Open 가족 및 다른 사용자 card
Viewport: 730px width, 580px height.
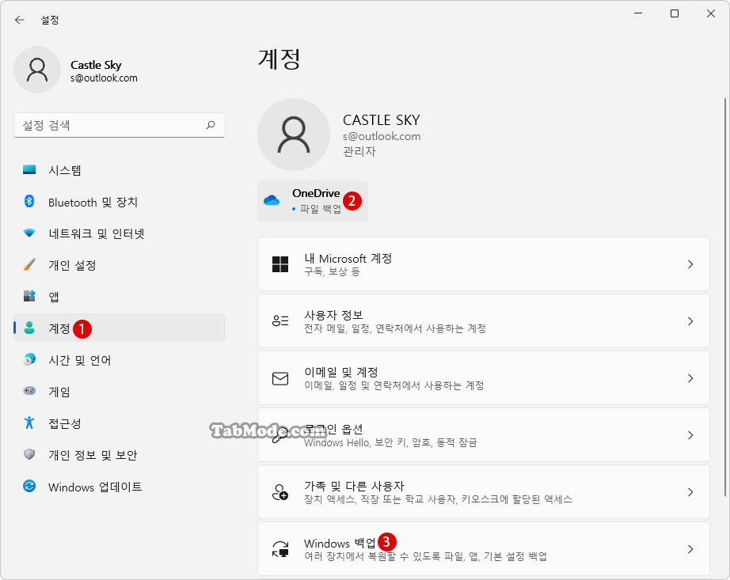click(483, 492)
